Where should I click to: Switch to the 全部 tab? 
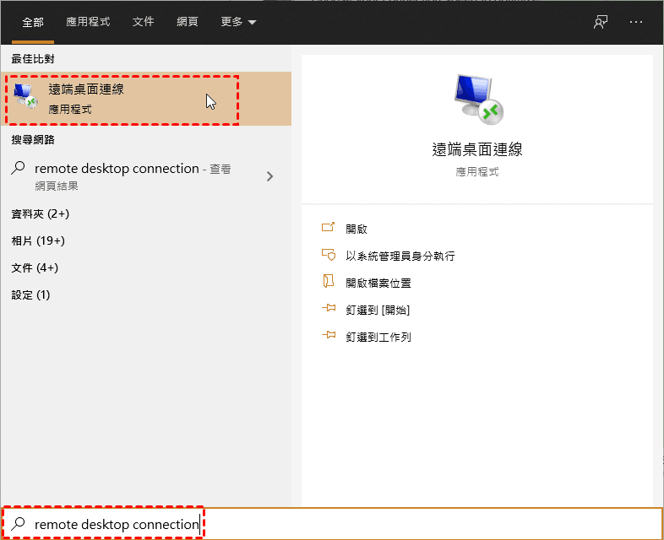pyautogui.click(x=33, y=22)
